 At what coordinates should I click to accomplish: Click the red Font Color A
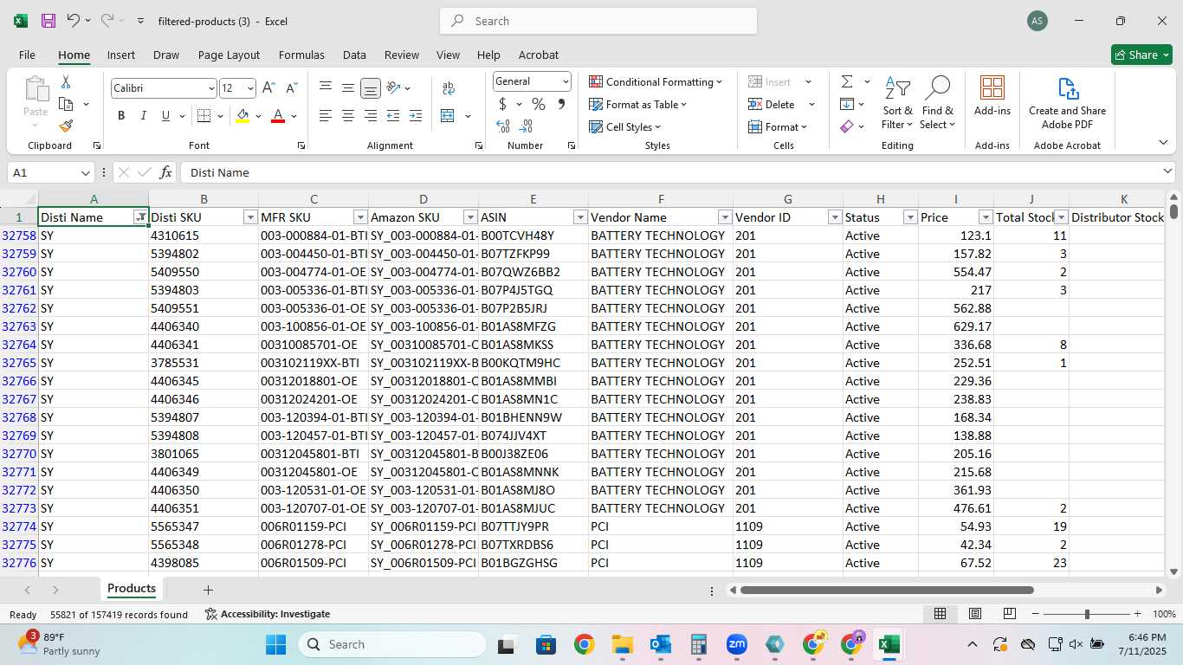(x=278, y=116)
